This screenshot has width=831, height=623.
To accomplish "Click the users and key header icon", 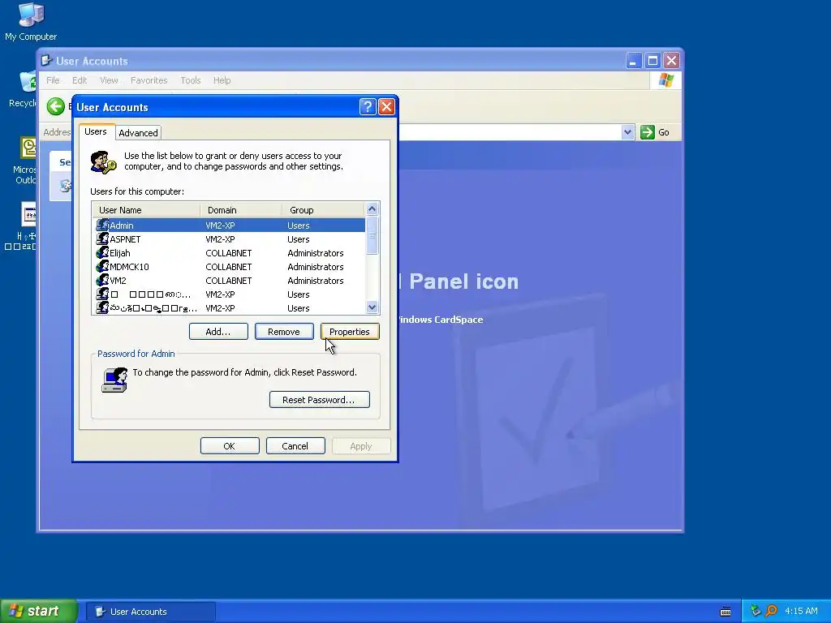I will pos(103,162).
